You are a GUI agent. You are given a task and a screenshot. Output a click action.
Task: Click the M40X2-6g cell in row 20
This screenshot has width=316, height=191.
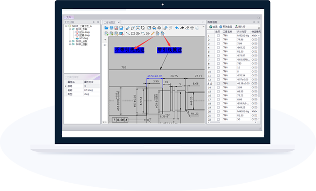coord(243,111)
